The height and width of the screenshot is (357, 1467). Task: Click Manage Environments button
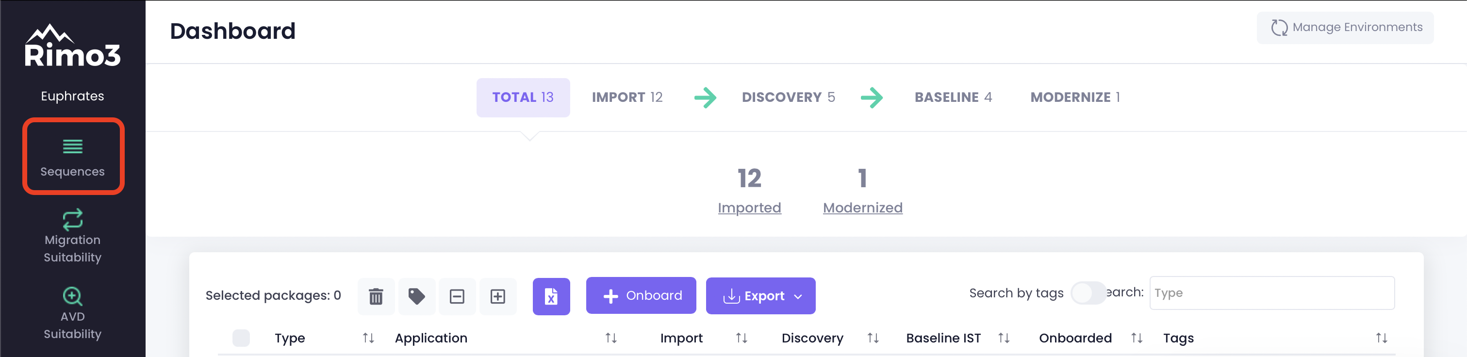(1345, 27)
